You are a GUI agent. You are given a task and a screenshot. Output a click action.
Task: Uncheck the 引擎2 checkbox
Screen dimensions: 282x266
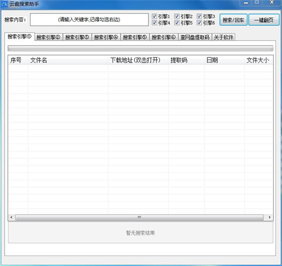pyautogui.click(x=177, y=16)
